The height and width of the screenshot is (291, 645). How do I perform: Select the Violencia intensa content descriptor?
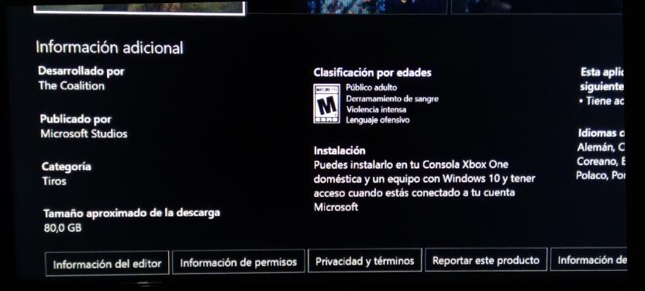[x=376, y=109]
